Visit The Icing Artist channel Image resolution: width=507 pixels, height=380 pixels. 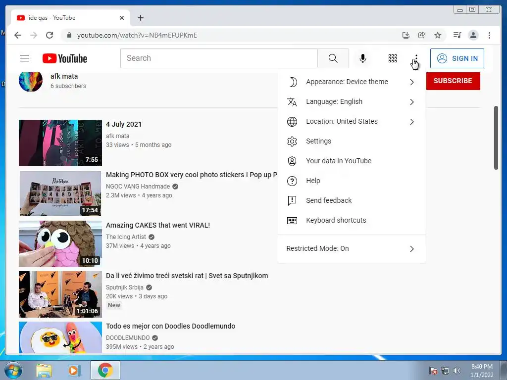point(126,237)
